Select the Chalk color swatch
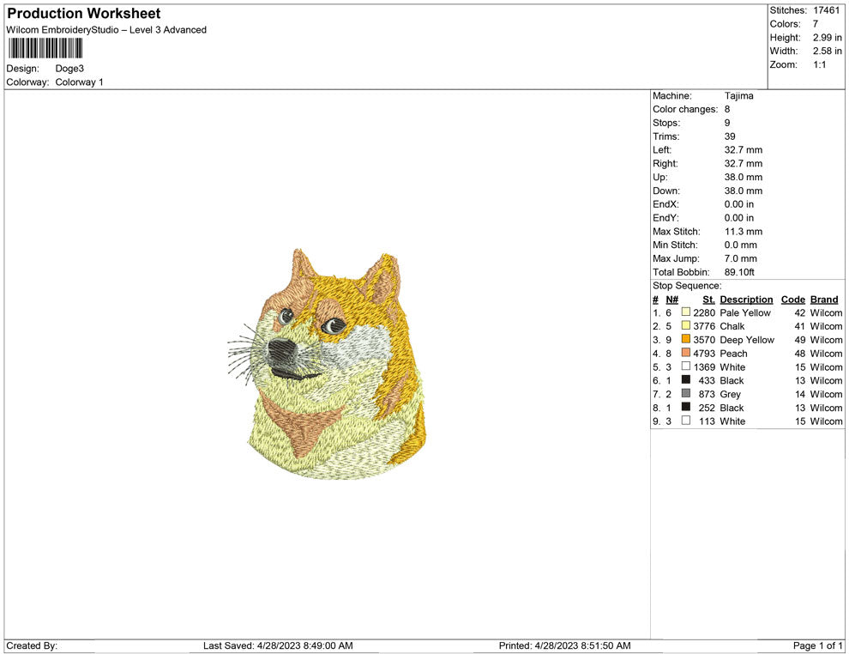The width and height of the screenshot is (849, 654). (x=685, y=325)
